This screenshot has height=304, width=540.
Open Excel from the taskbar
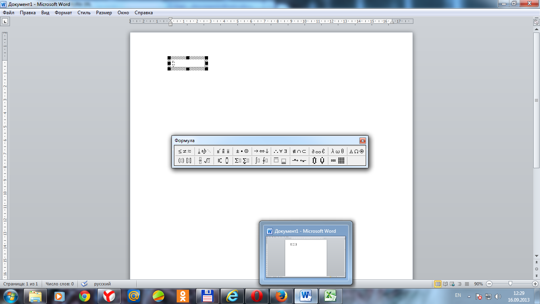(x=331, y=296)
